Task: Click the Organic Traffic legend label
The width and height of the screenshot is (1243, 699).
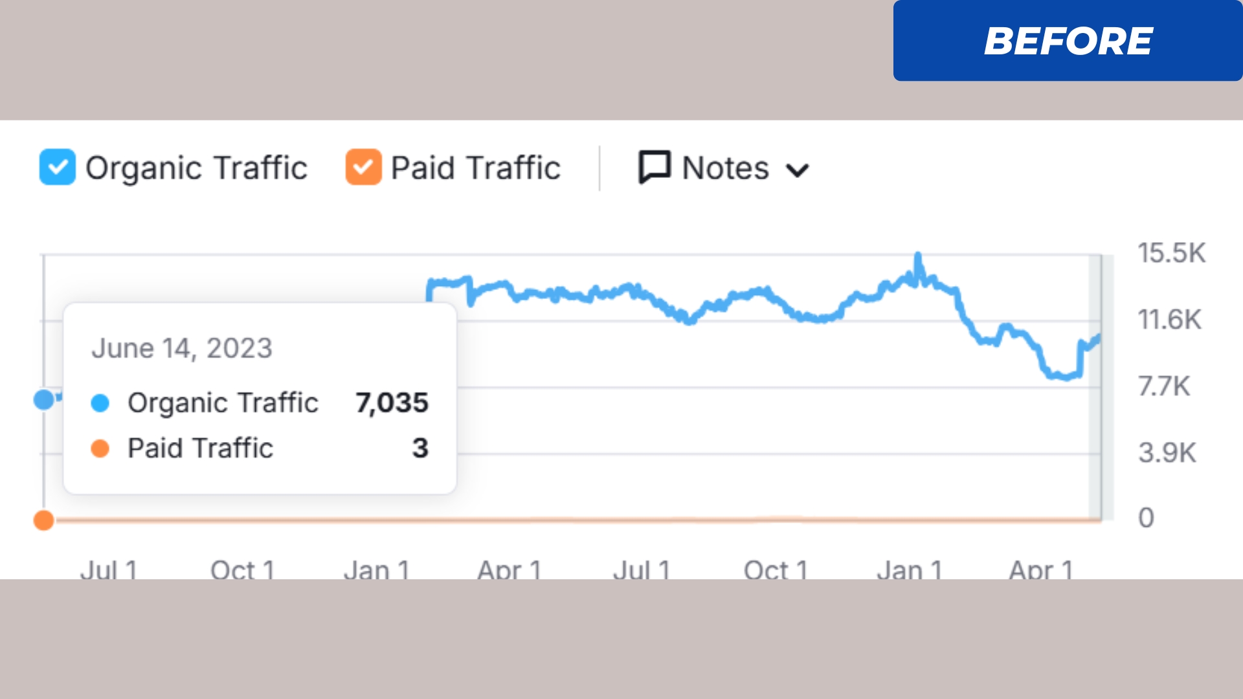Action: click(x=196, y=168)
